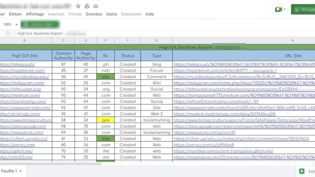Open the wfhost2.bandcamp.com track URL
The width and height of the screenshot is (315, 177).
tap(216, 101)
